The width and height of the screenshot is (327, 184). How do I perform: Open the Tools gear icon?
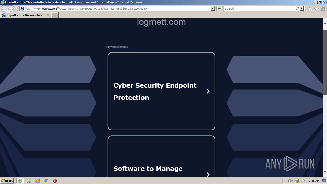323,9
